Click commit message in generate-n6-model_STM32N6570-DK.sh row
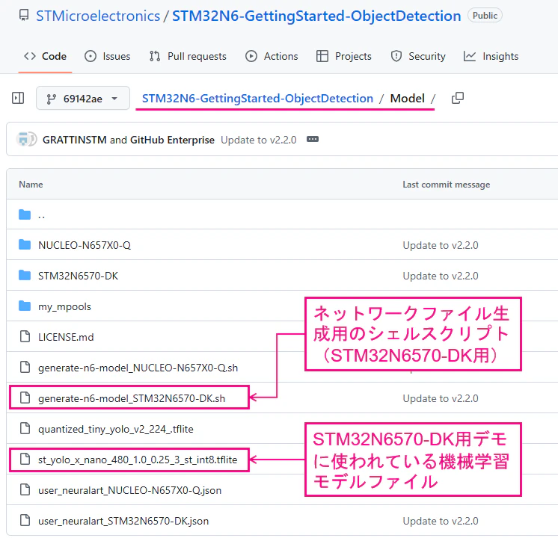Image resolution: width=558 pixels, height=538 pixels. (441, 398)
